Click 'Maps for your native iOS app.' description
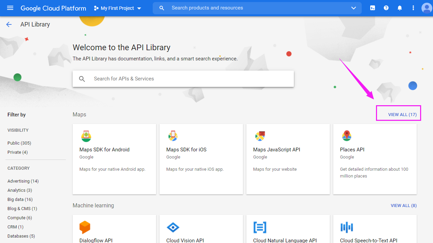Viewport: 433px width, 243px height. (x=195, y=169)
